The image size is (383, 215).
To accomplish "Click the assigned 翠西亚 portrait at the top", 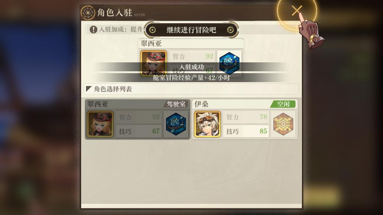I will [154, 63].
